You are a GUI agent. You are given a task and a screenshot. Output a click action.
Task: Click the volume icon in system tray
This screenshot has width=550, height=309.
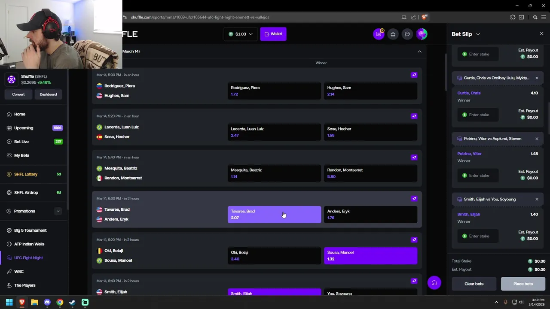(x=521, y=302)
